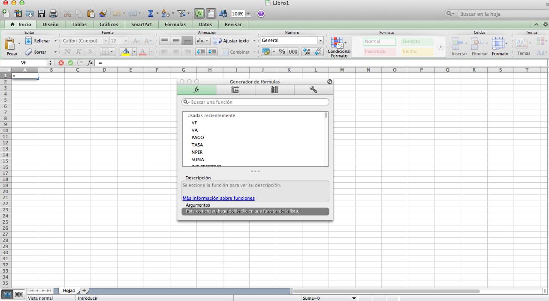Open the abc text orientation dropdown
Viewport: 549px width, 301px height.
pyautogui.click(x=202, y=41)
